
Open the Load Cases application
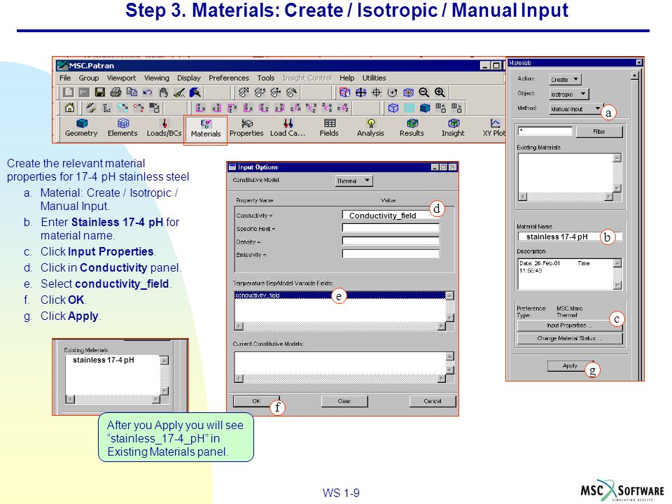tap(288, 127)
